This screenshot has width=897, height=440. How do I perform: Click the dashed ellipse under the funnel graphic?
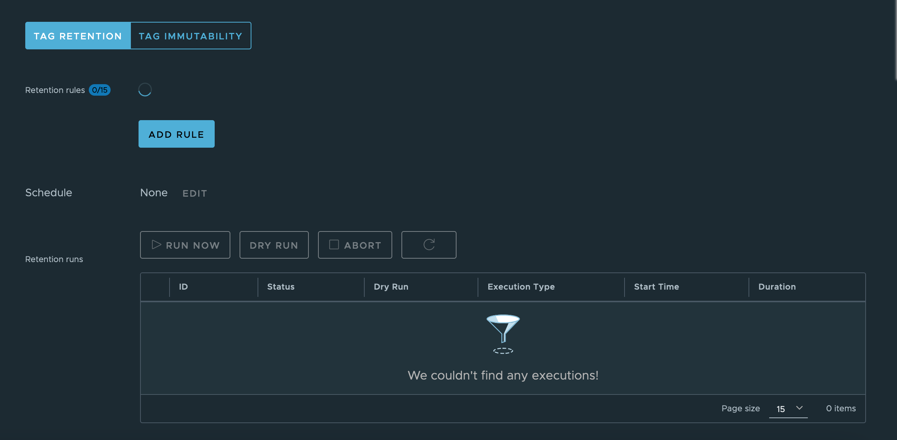(503, 350)
